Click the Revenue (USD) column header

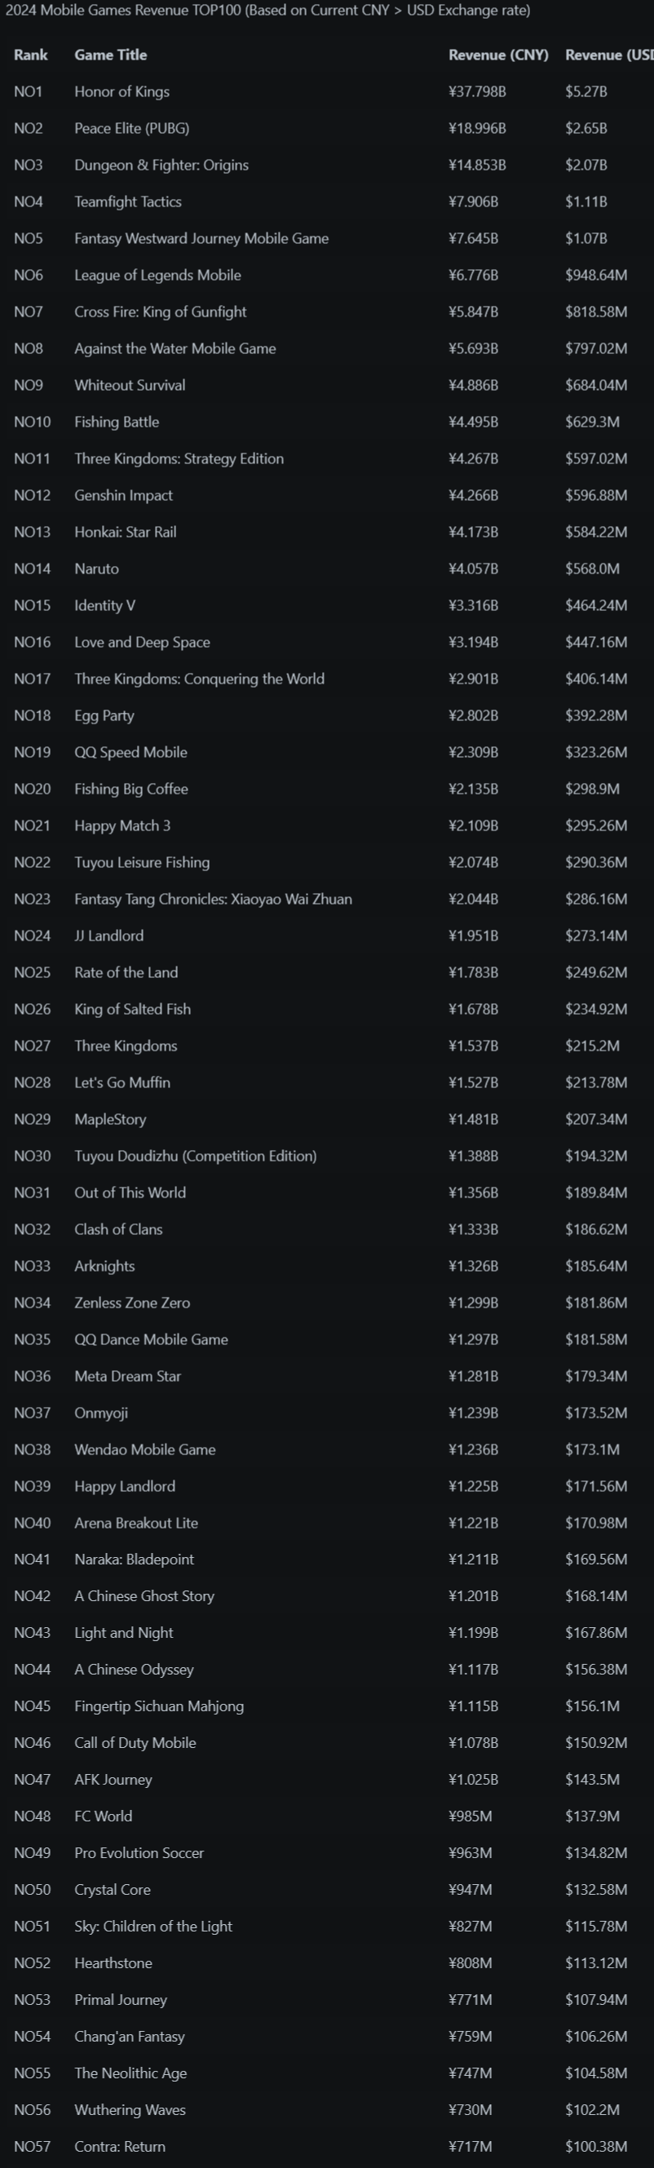[x=609, y=55]
